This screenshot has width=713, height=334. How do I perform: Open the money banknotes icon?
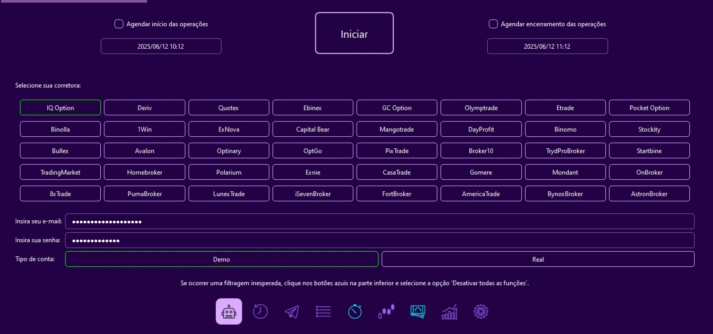(418, 311)
